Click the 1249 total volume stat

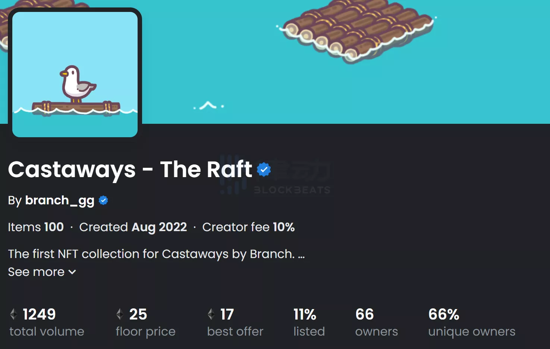pyautogui.click(x=39, y=314)
